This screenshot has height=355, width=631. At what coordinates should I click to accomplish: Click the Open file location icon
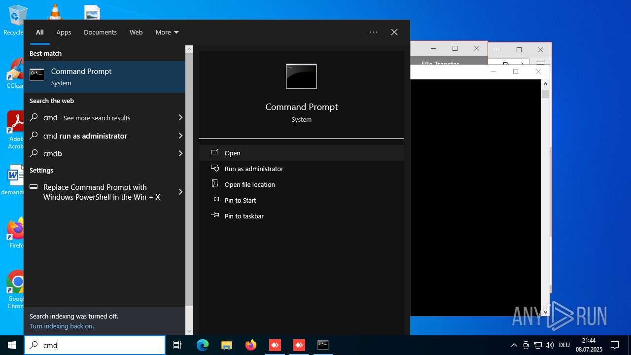[x=214, y=184]
